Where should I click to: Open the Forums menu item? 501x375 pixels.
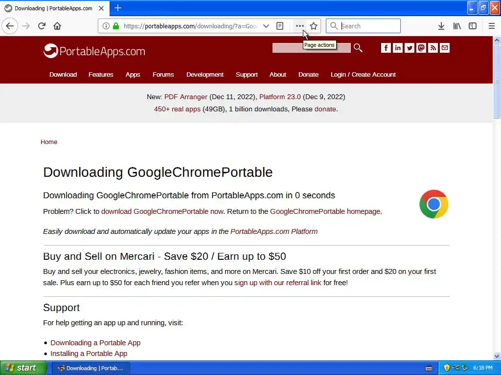pos(163,74)
